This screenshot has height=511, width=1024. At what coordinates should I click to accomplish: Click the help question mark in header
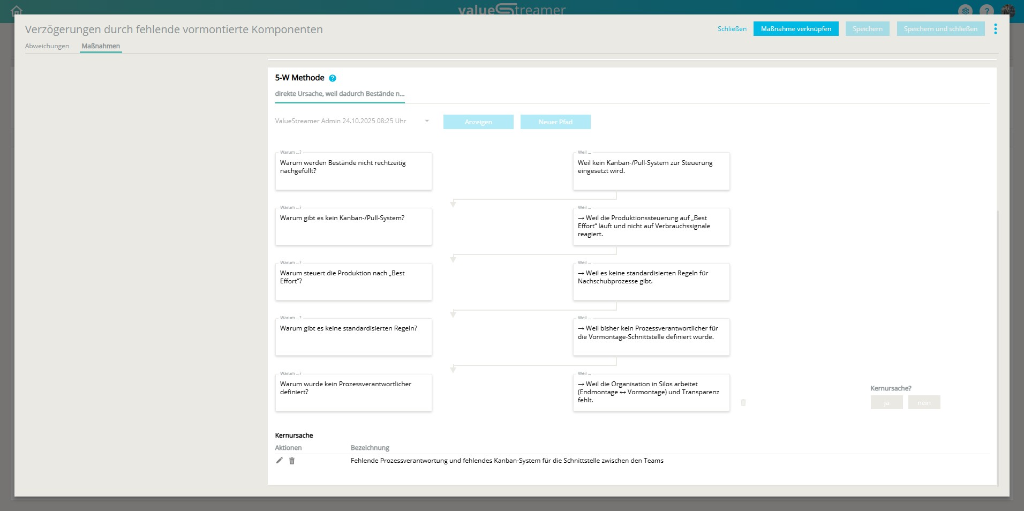pyautogui.click(x=987, y=11)
